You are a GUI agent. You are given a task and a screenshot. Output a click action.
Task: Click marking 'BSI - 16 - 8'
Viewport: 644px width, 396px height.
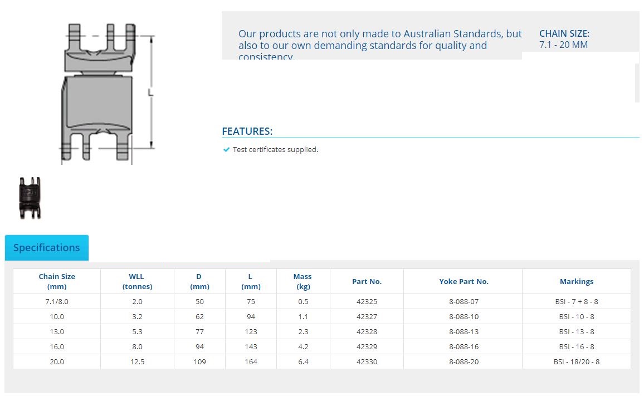coord(577,346)
